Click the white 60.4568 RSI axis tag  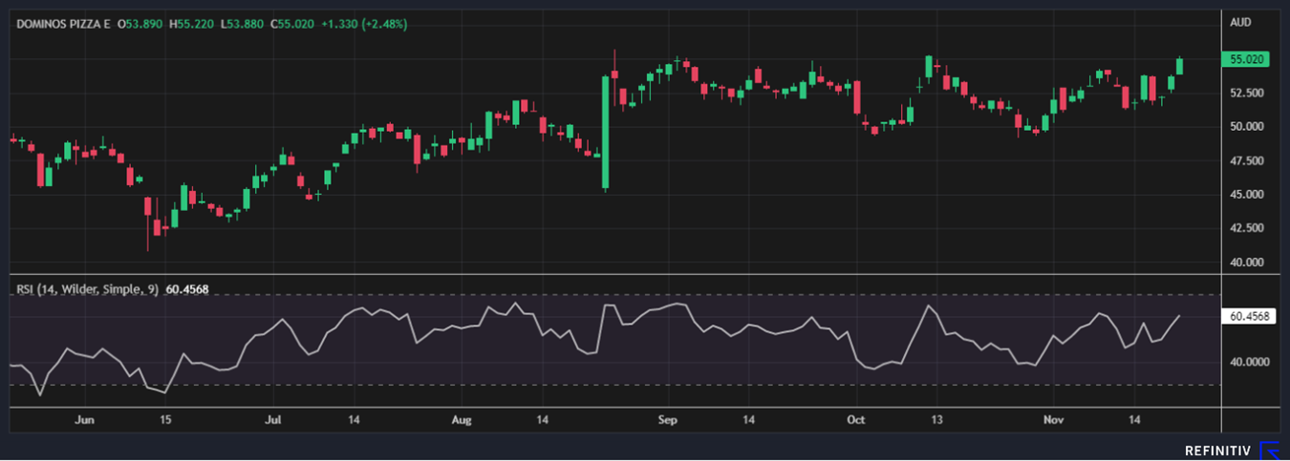[1249, 316]
